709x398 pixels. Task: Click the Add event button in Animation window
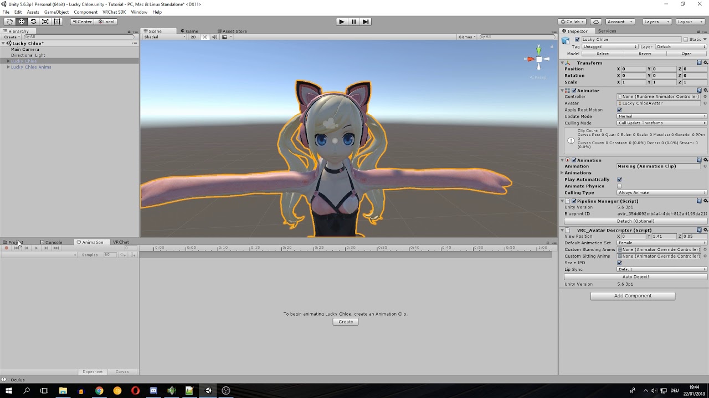pyautogui.click(x=133, y=255)
